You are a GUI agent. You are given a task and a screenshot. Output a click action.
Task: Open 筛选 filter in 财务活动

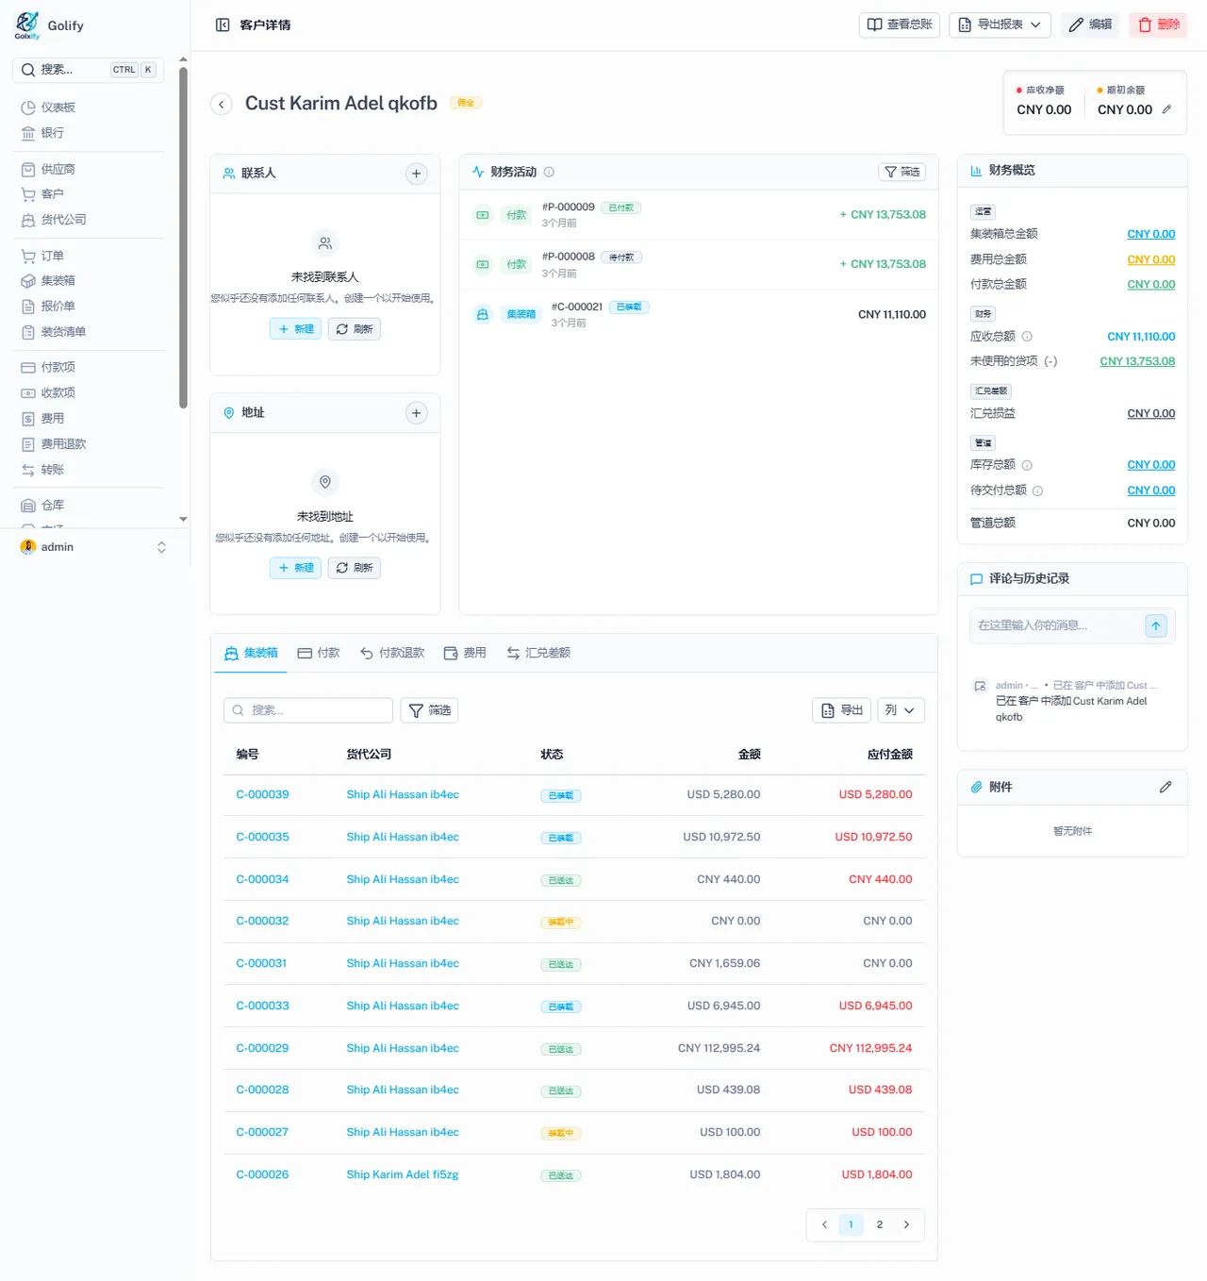[902, 172]
